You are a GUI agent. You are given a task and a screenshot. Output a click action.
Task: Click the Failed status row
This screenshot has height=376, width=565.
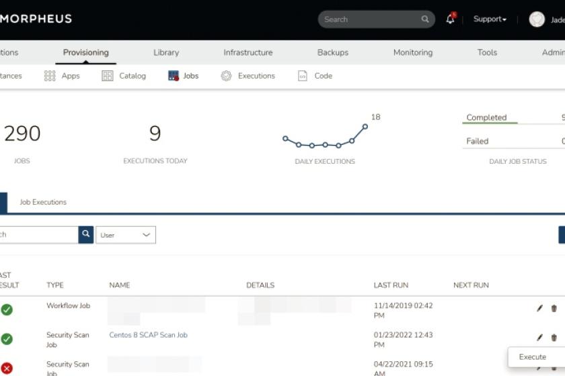(x=513, y=141)
